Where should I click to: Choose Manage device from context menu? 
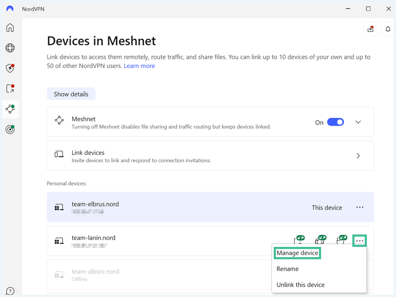coord(297,253)
